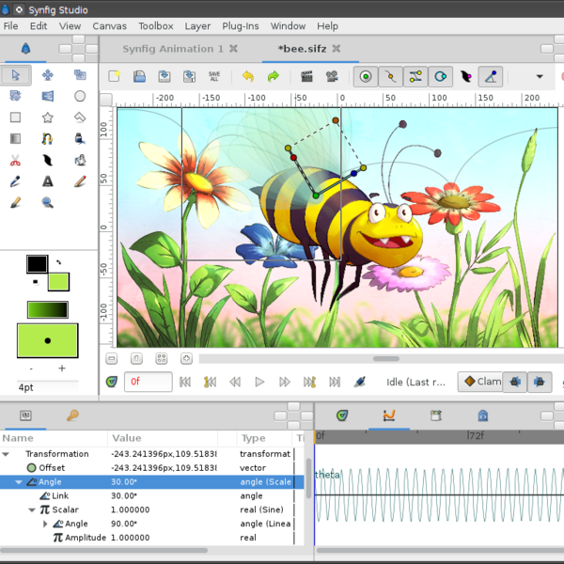Switch to the Keyframes key tab
The image size is (564, 564).
coord(72,415)
